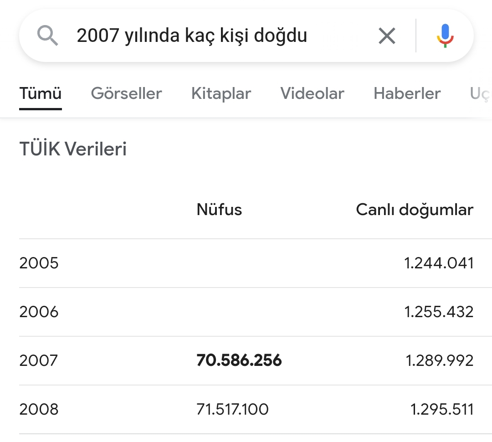Open the partially visible tab after Haberler
Viewport: 492px width, 442px height.
pos(480,93)
